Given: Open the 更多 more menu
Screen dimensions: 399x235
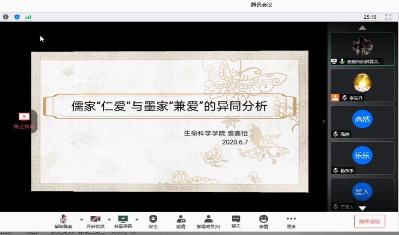Looking at the screenshot, I should point(291,221).
